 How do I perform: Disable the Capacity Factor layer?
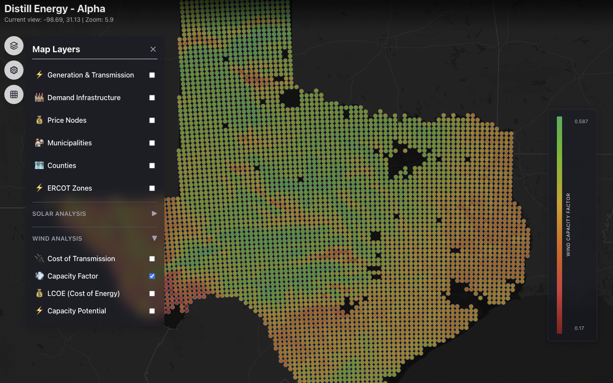coord(152,276)
